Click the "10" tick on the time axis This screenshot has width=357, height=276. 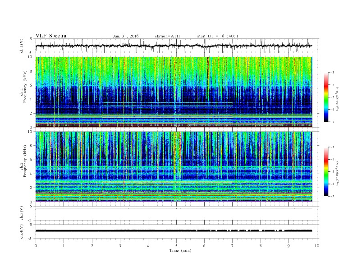(x=317, y=246)
